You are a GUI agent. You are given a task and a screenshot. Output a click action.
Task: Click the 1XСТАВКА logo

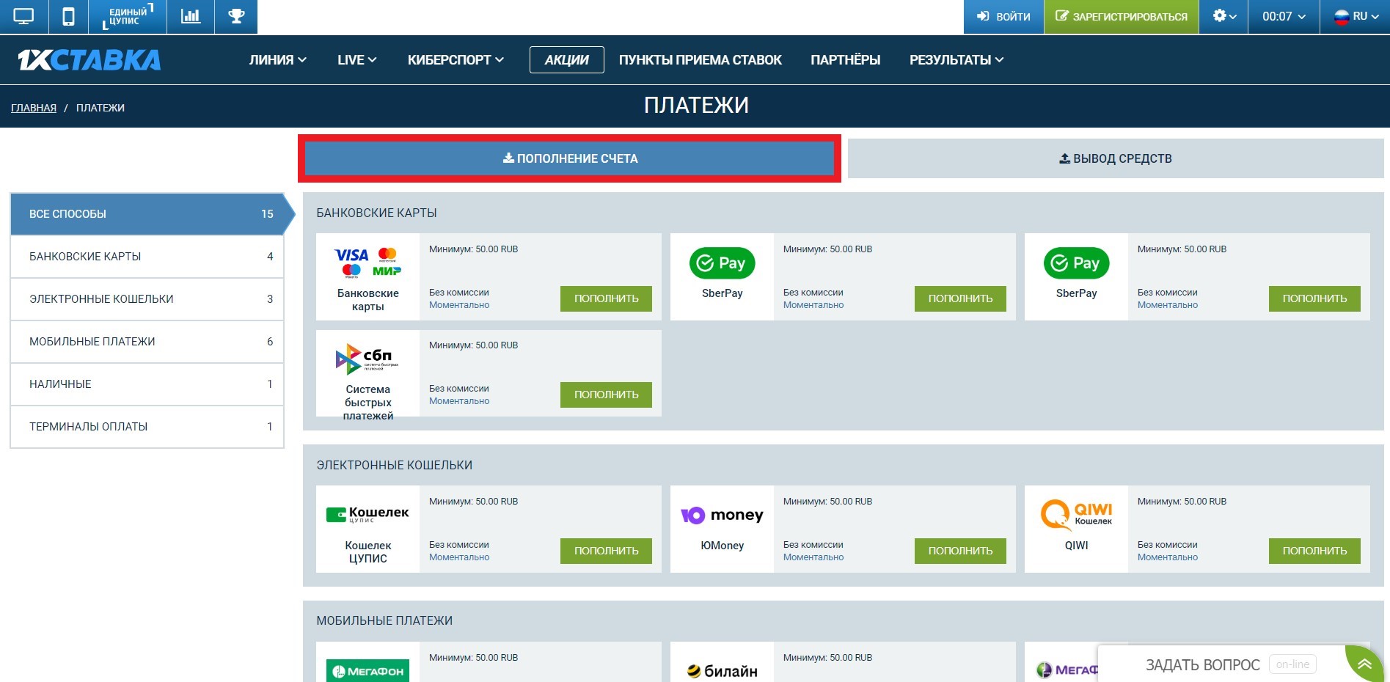click(x=89, y=59)
